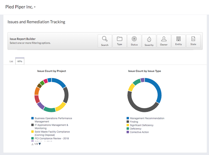
Task: Click the Management Recommendation blue legend swatch
Action: point(128,118)
